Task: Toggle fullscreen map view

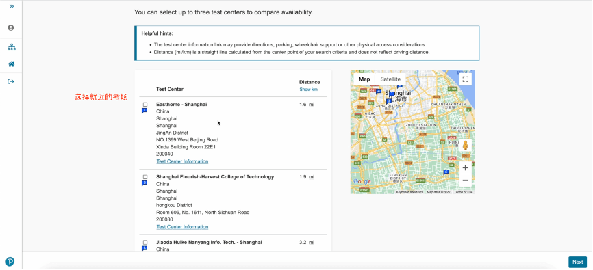Action: (x=466, y=79)
